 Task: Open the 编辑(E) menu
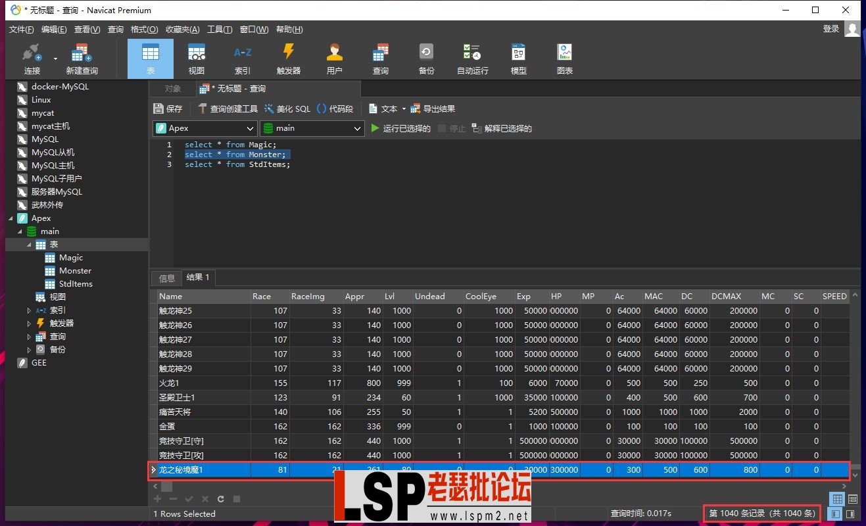click(x=53, y=30)
